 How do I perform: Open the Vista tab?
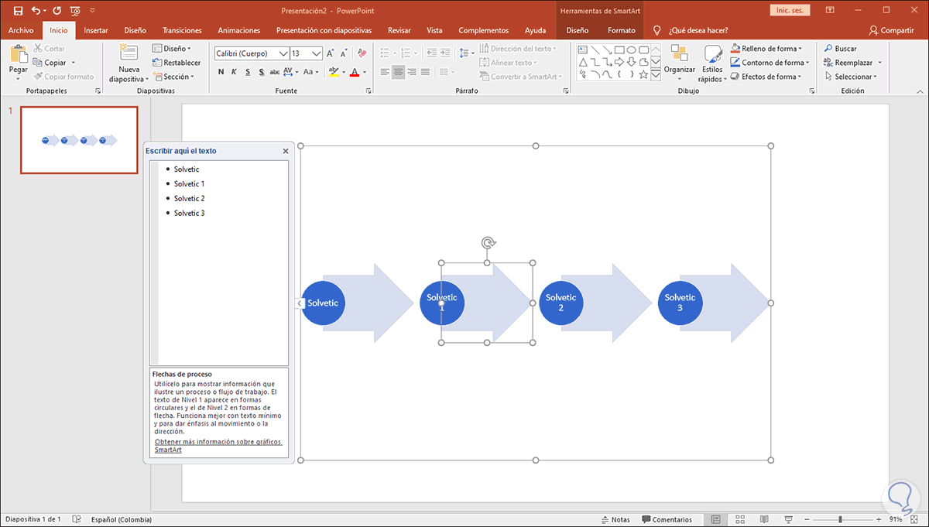434,30
